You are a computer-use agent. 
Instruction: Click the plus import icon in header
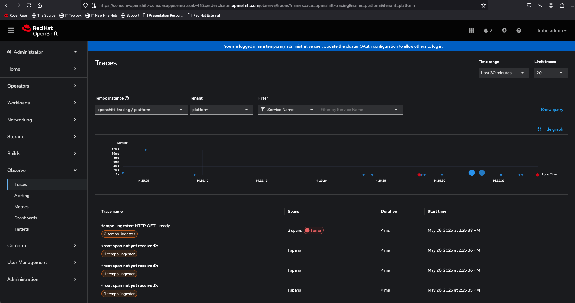[504, 30]
